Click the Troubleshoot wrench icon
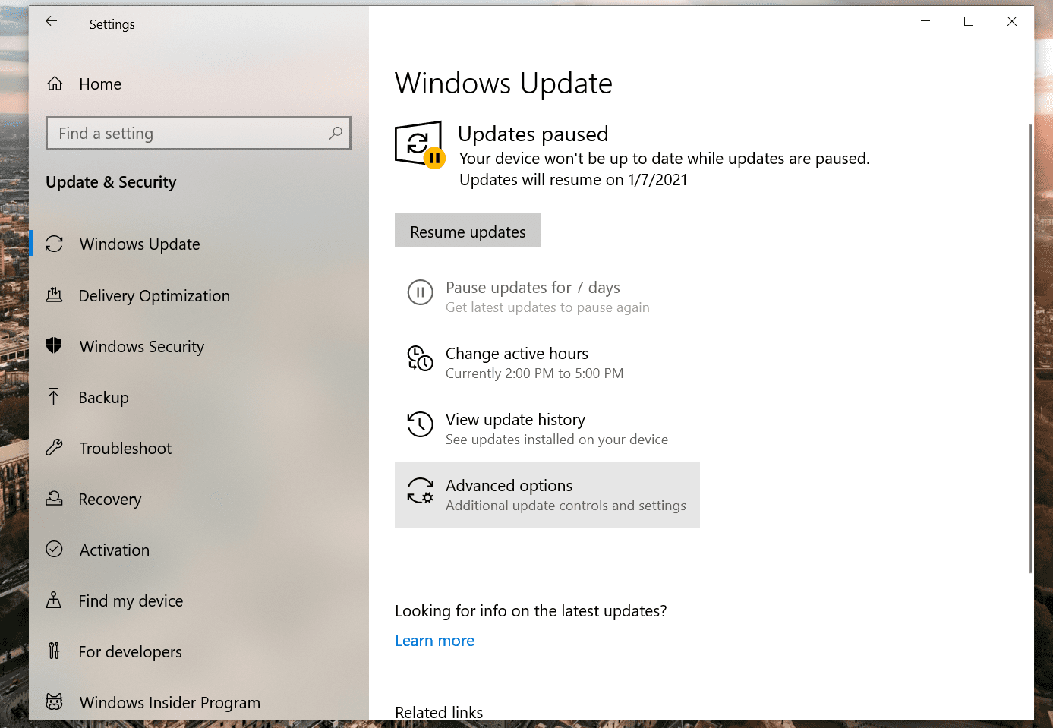The width and height of the screenshot is (1053, 728). 54,447
